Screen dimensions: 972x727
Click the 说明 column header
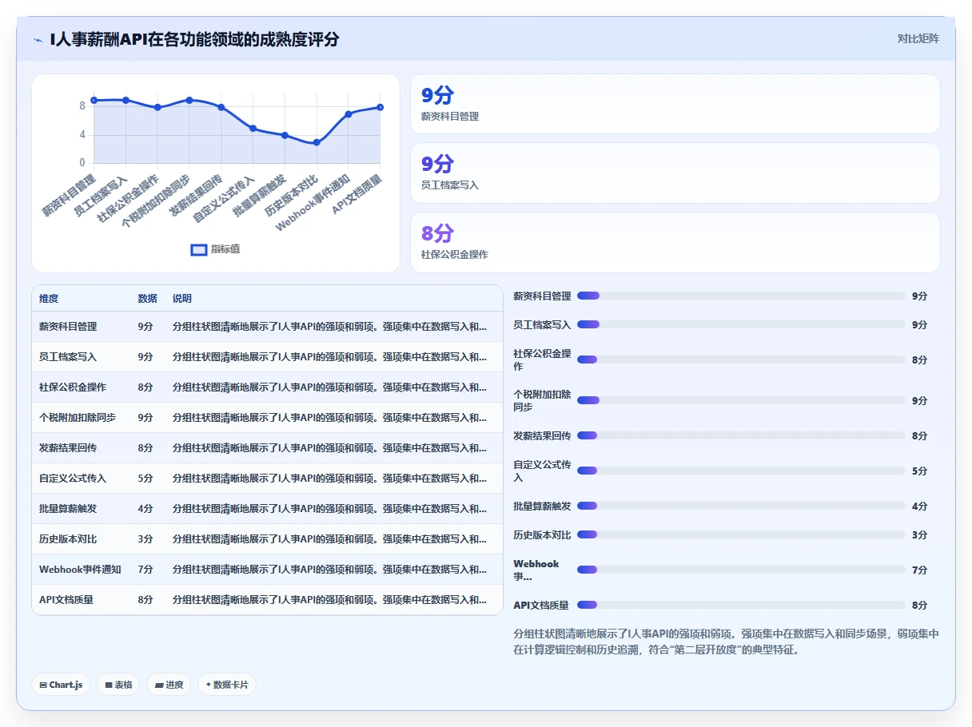tap(182, 298)
